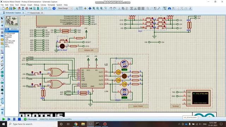
Task: Select the 2D circle drawing tool
Action: pyautogui.click(x=2, y=75)
